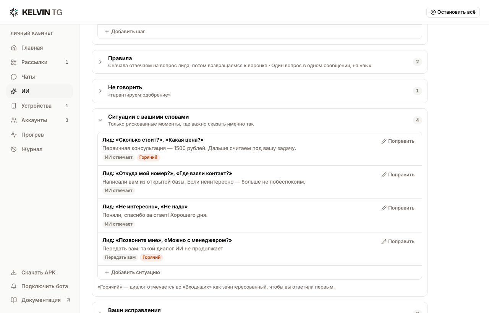This screenshot has width=489, height=313.
Task: Open the Журнал history icon
Action: (14, 149)
